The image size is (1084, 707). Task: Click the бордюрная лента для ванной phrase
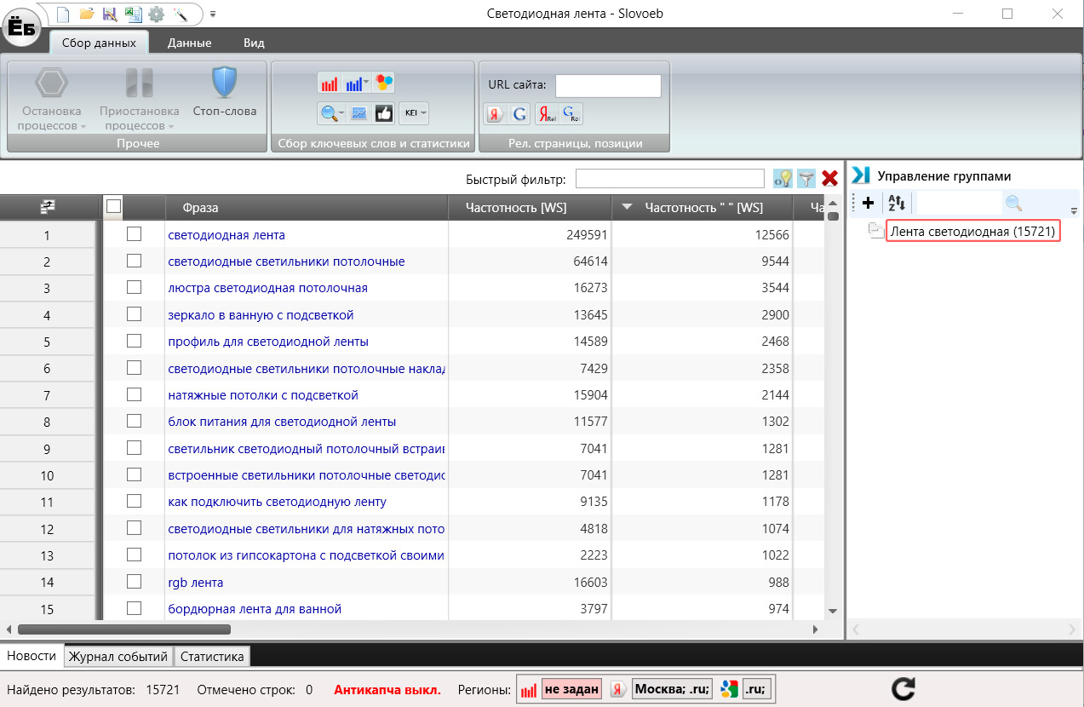click(255, 608)
